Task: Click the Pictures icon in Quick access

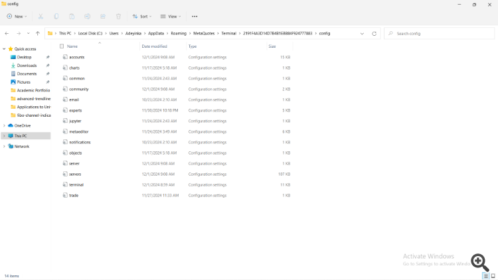Action: [13, 82]
